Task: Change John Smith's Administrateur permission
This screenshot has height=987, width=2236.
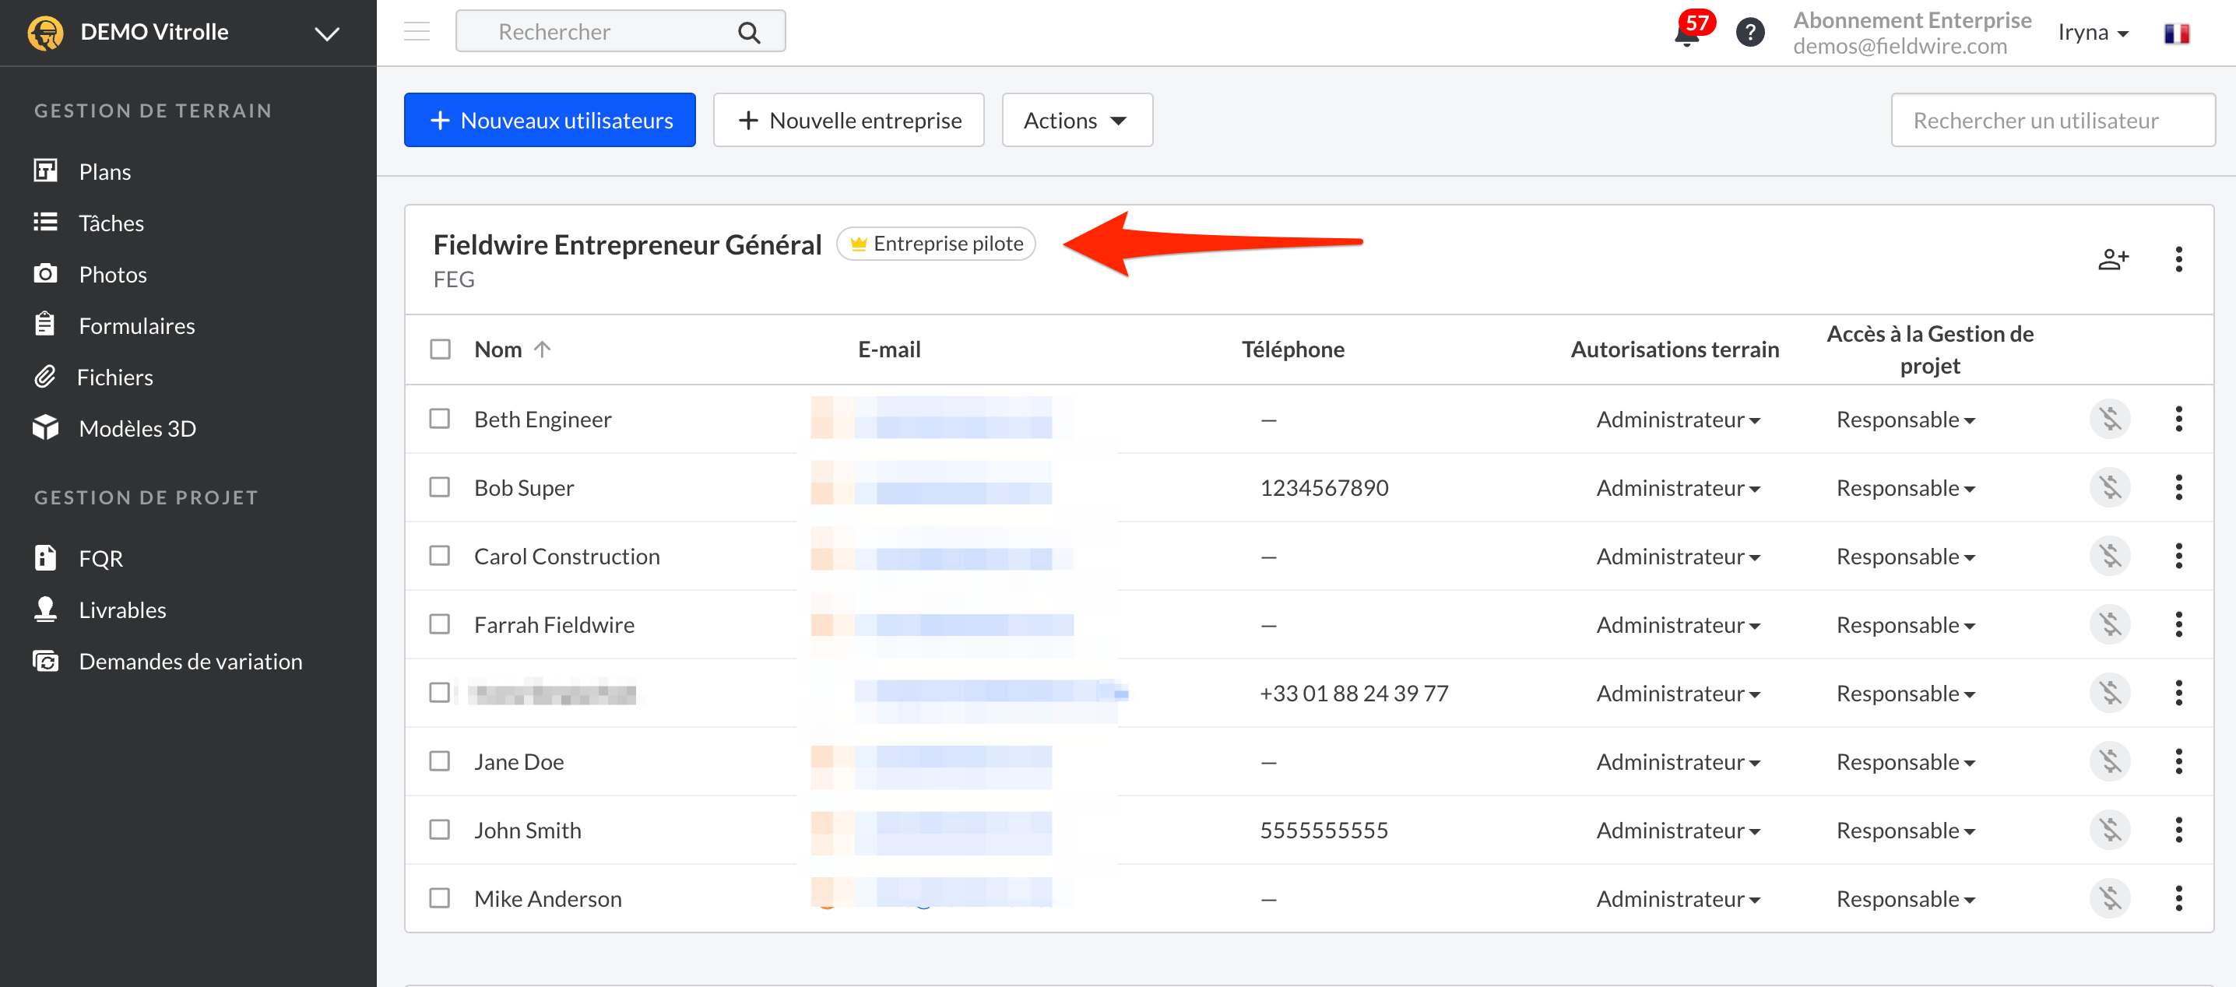Action: (x=1678, y=831)
